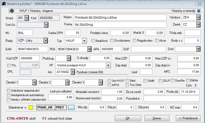Click the supplier lookup button beside PREF
205x123 pixels.
pyautogui.click(x=71, y=107)
